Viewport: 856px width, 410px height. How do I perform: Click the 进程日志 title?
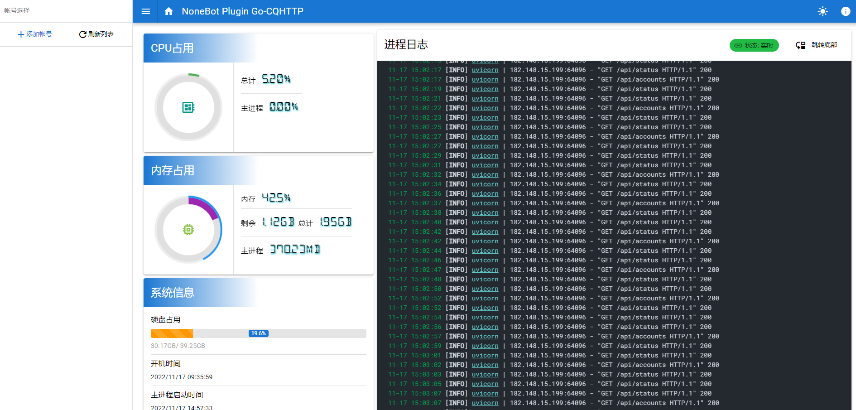coord(406,44)
